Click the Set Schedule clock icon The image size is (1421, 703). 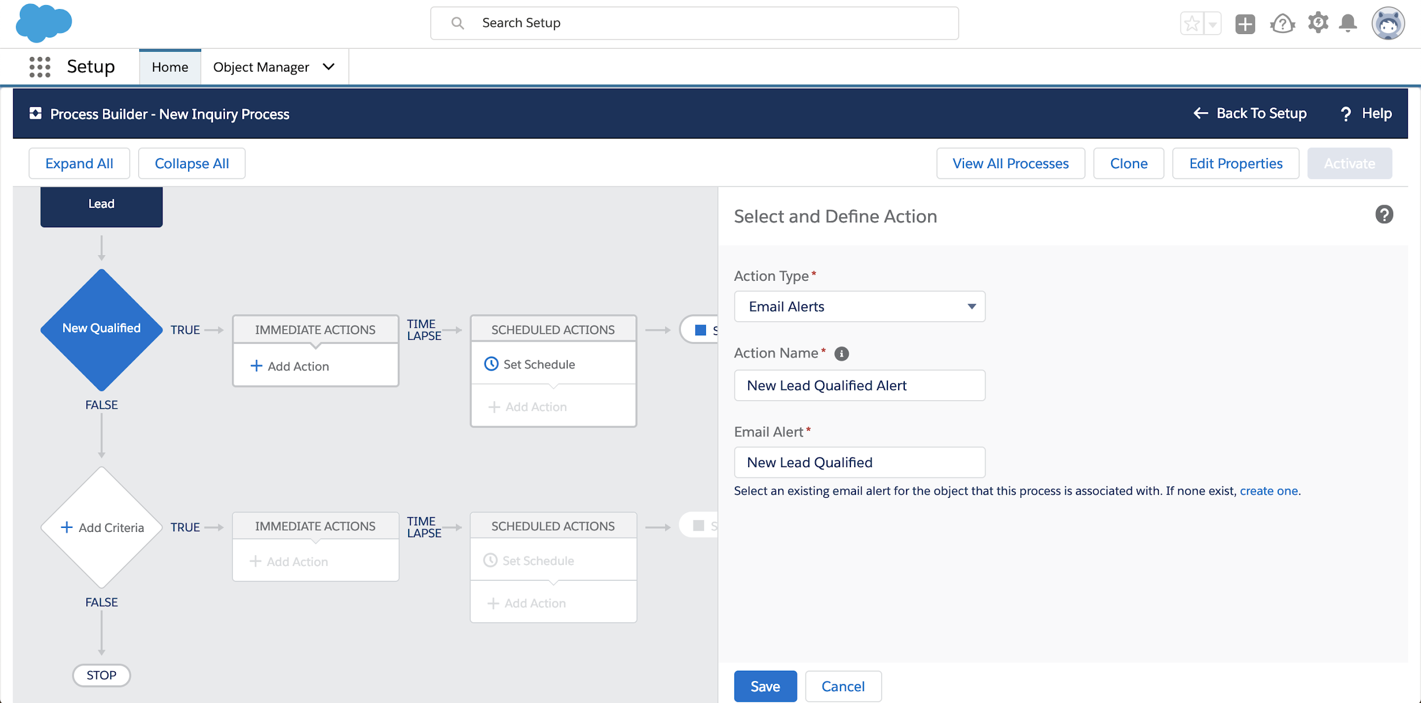click(x=491, y=364)
